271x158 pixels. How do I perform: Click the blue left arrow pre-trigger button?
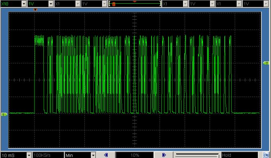[106, 155]
